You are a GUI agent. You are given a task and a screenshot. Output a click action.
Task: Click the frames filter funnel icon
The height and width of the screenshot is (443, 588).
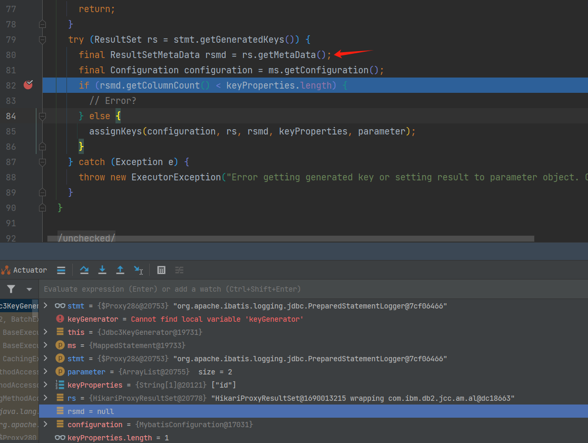pyautogui.click(x=11, y=289)
